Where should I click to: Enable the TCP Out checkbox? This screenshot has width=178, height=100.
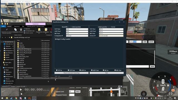click(x=68, y=70)
